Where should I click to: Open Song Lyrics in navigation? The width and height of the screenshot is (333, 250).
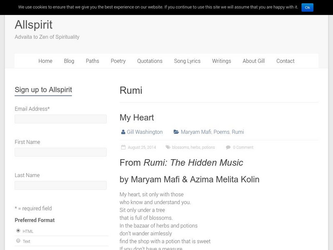point(187,61)
